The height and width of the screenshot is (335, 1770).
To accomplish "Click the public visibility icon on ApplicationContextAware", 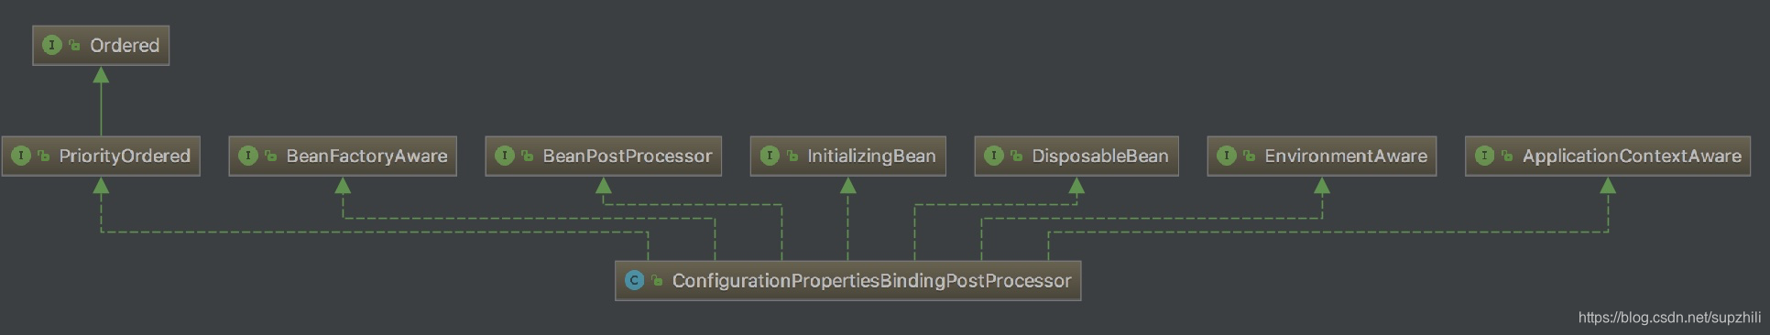I will tap(1506, 157).
